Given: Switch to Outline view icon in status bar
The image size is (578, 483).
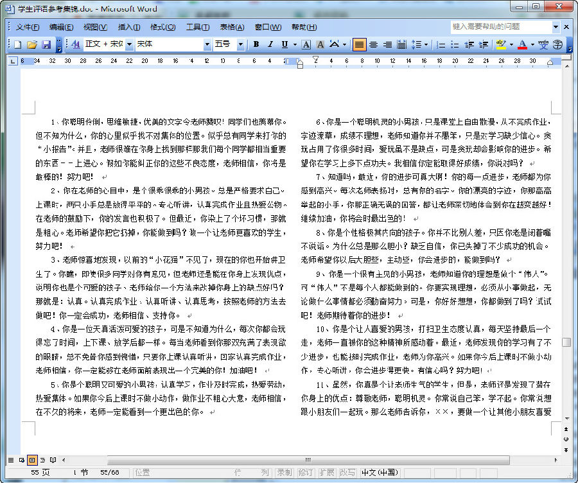Looking at the screenshot, I should (x=42, y=460).
